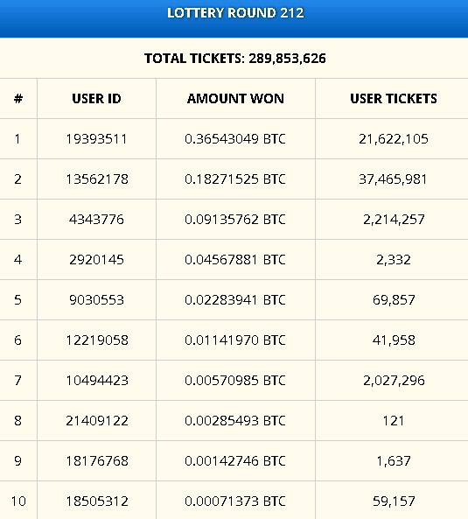
Task: Click the # column header
Action: pos(18,99)
